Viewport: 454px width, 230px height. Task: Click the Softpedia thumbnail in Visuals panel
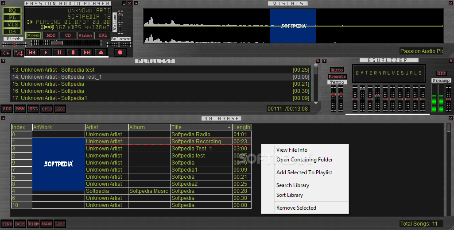click(293, 26)
